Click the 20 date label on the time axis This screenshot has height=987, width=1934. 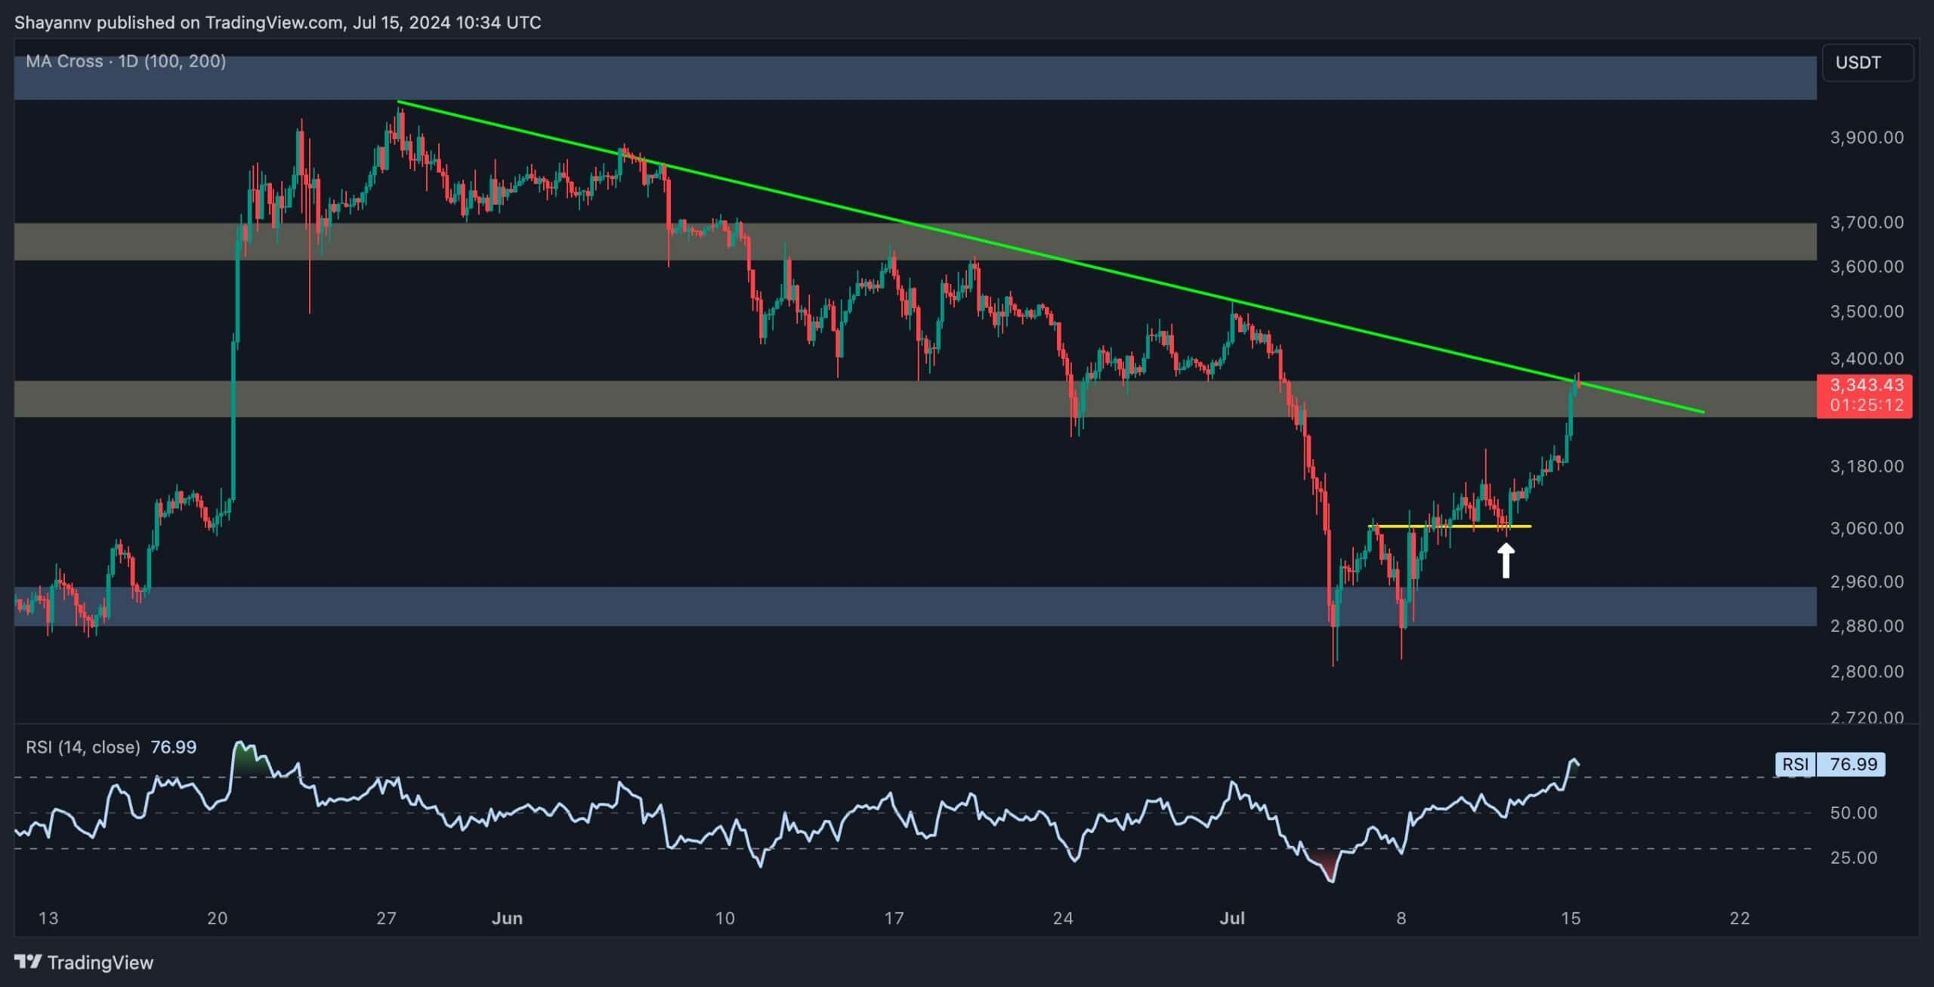218,918
